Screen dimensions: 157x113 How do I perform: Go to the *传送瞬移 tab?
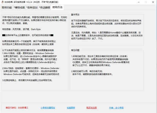pos(45,8)
